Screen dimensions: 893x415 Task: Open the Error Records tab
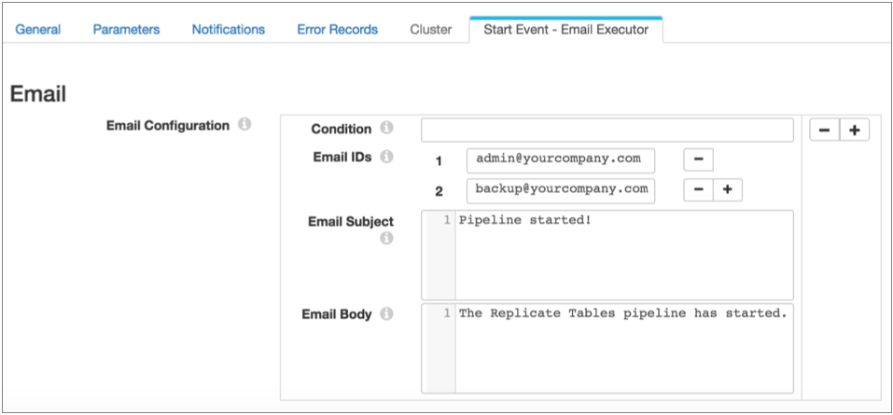(337, 29)
